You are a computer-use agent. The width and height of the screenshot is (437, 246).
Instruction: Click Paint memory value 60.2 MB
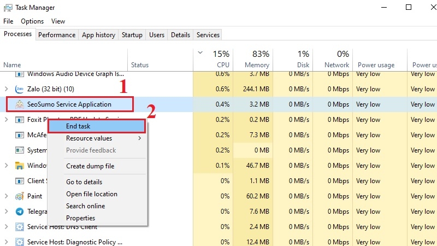(x=258, y=196)
